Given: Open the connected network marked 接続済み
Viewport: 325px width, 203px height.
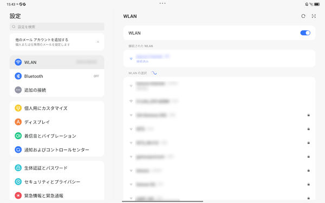Looking at the screenshot, I should tap(219, 58).
